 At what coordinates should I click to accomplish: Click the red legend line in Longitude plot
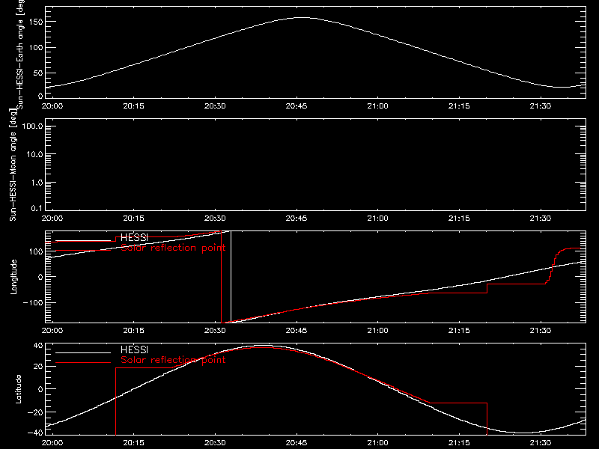click(x=83, y=251)
